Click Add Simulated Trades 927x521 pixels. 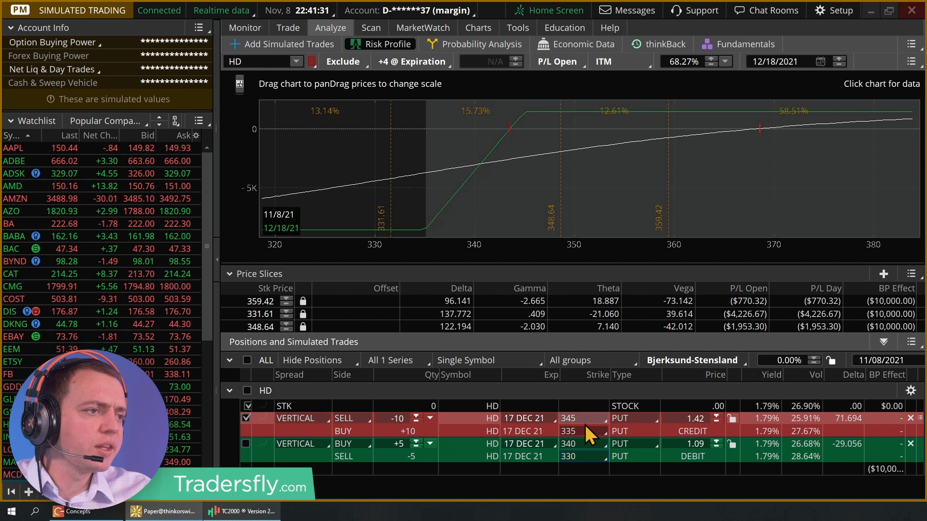[x=282, y=44]
